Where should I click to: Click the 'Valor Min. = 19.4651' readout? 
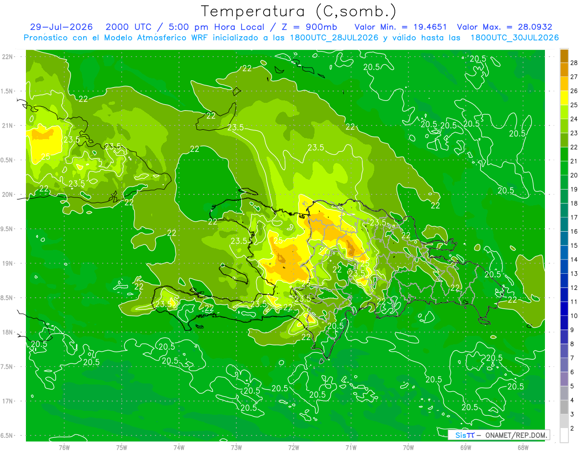tap(401, 27)
